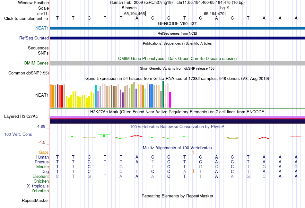The width and height of the screenshot is (305, 208).
Task: Click the gap marker '1' in Gaps row
Action: click(x=193, y=152)
